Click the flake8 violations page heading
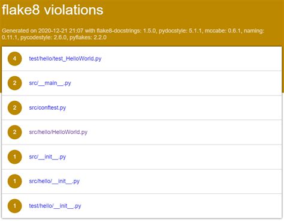The image size is (284, 222). 53,10
